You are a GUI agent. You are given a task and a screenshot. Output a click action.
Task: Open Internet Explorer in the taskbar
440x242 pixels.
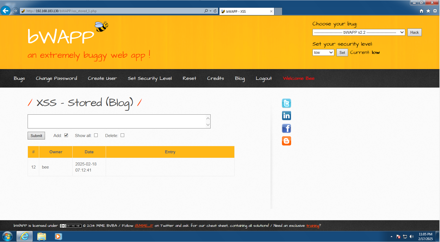[x=25, y=236]
